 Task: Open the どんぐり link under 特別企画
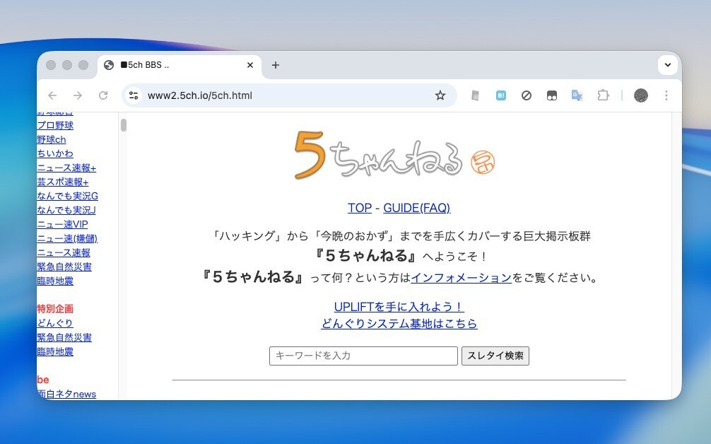55,323
